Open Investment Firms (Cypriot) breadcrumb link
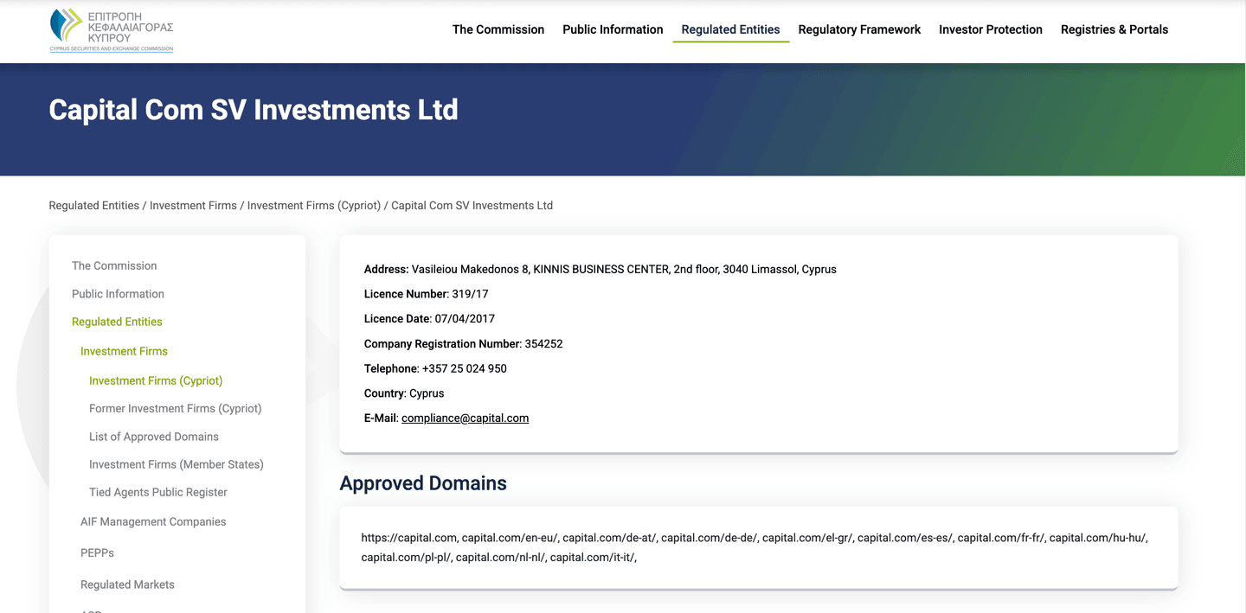 click(x=313, y=206)
